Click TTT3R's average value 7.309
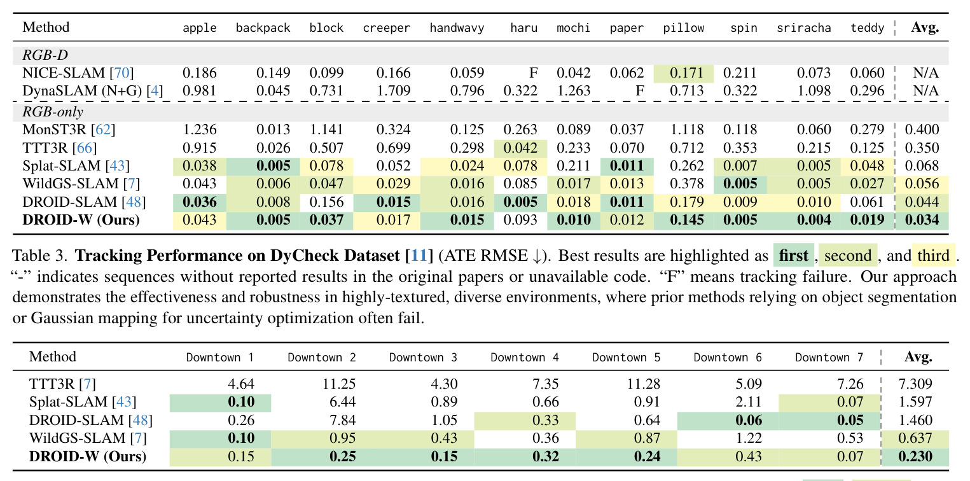The image size is (970, 481). tap(915, 384)
